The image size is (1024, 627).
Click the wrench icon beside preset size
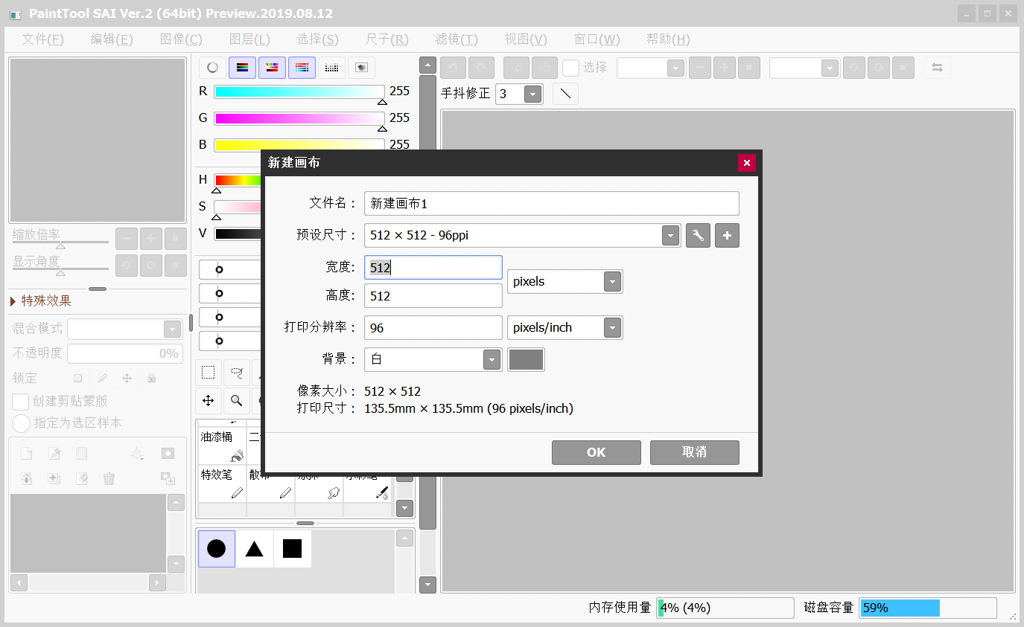click(x=698, y=236)
